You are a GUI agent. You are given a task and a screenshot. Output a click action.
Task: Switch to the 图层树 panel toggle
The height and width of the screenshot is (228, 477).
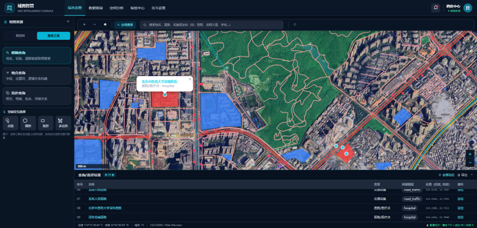(20, 36)
